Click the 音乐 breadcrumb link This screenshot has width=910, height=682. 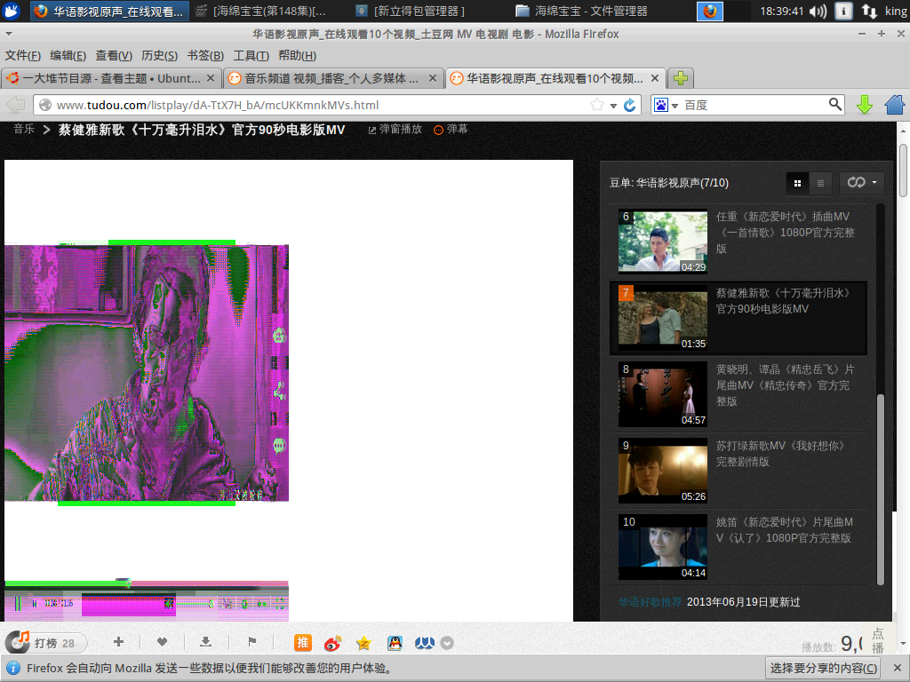tap(24, 130)
